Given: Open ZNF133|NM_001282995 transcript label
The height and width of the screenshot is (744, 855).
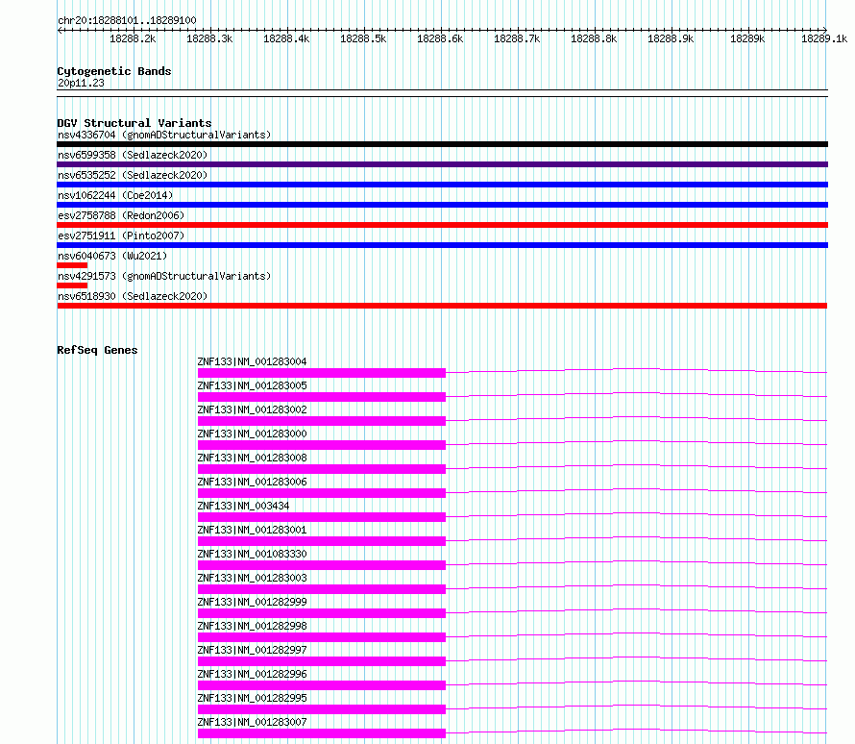Looking at the screenshot, I should [252, 698].
